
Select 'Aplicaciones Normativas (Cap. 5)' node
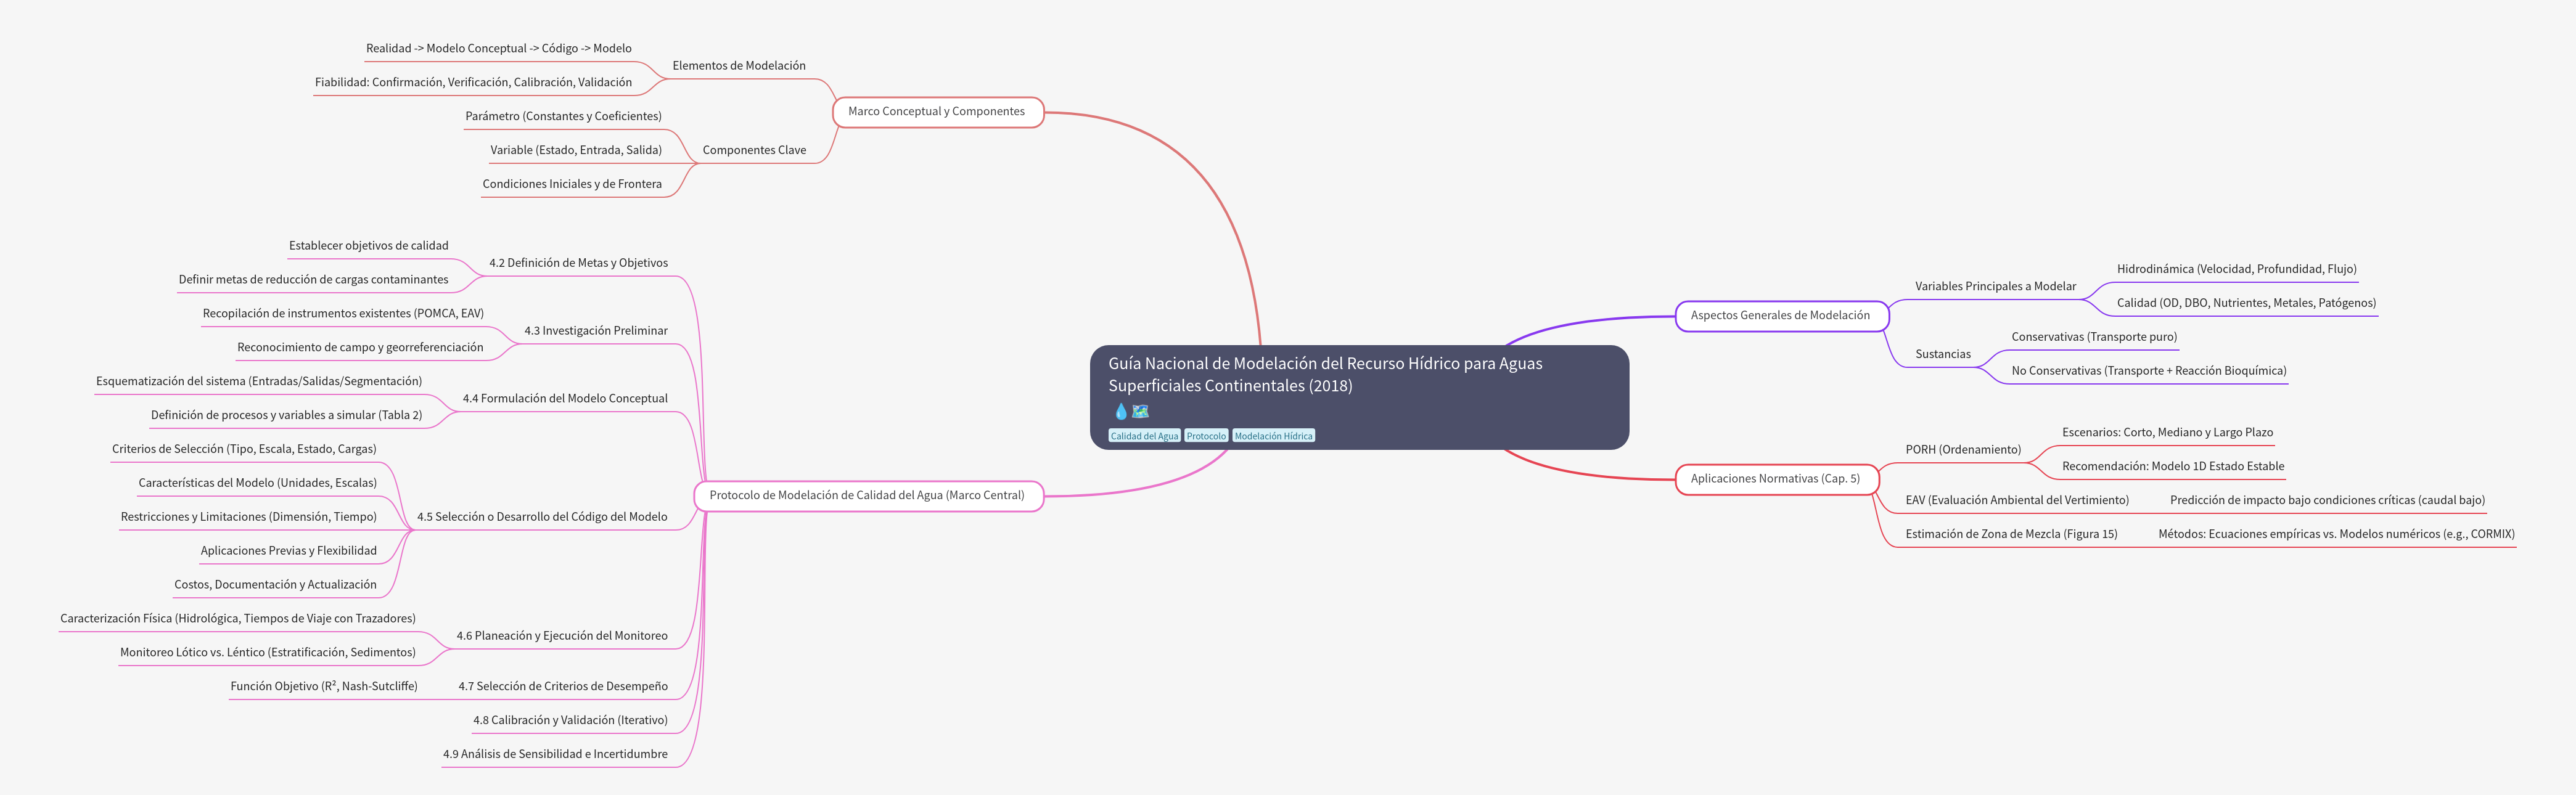[1775, 479]
